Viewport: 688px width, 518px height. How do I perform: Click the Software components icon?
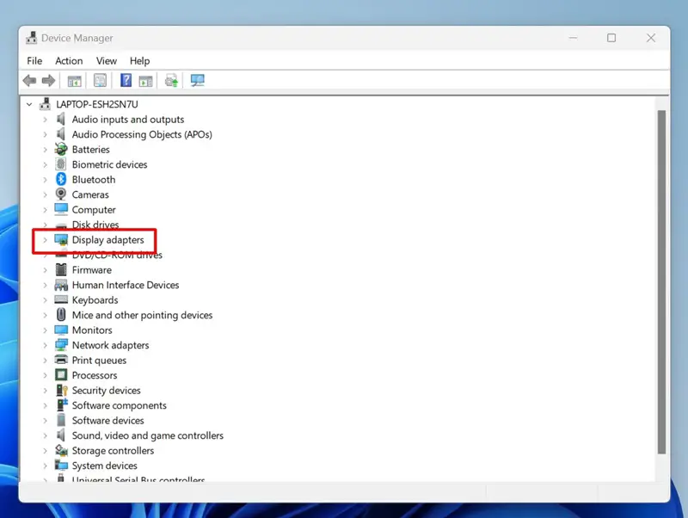coord(62,404)
